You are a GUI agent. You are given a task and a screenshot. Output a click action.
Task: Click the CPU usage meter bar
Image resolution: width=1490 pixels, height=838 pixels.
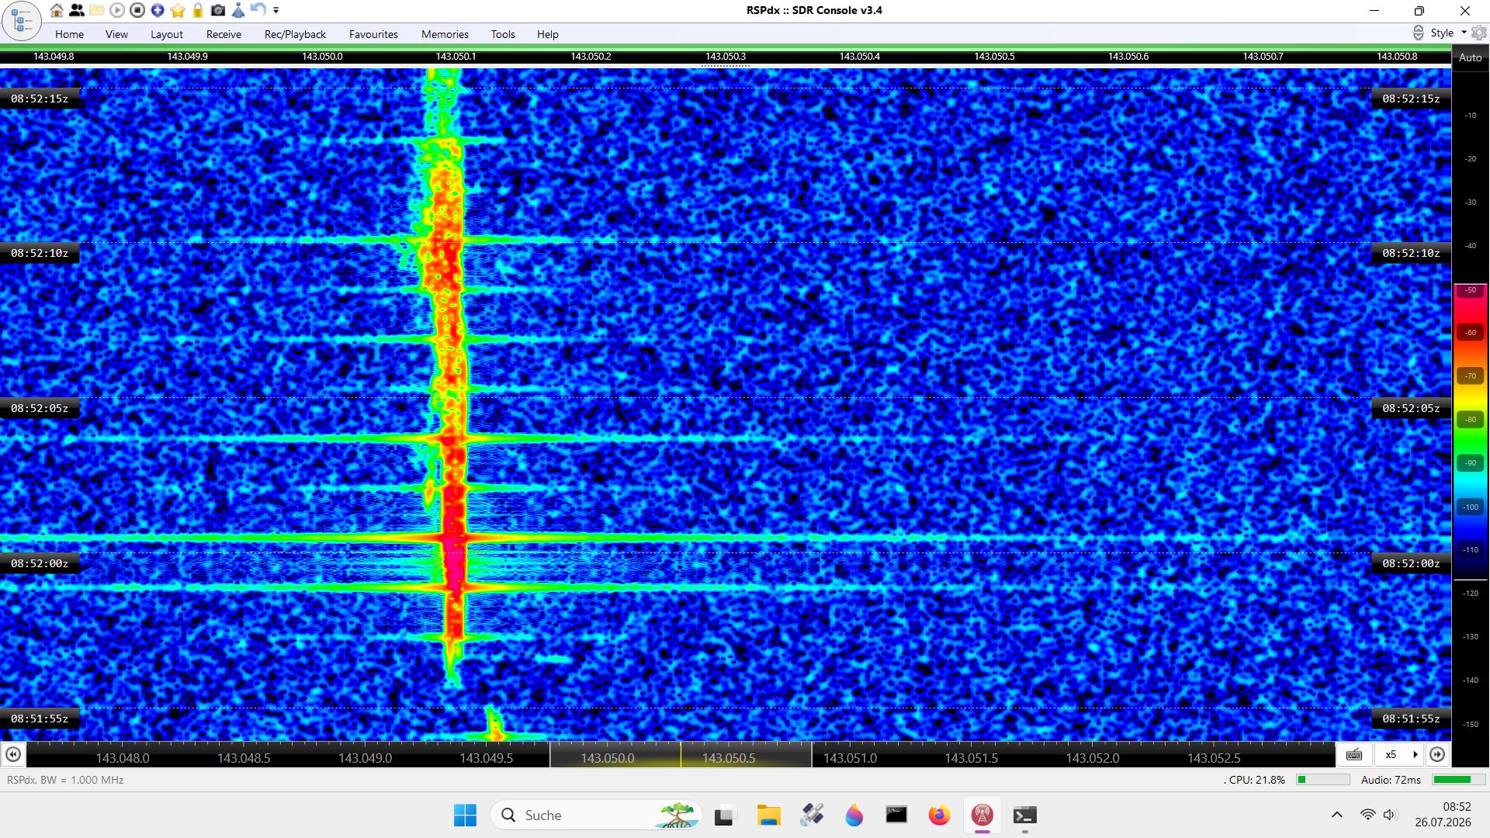(1323, 780)
